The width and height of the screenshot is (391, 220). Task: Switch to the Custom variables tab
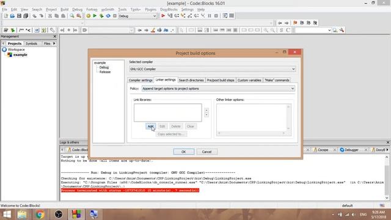(249, 80)
